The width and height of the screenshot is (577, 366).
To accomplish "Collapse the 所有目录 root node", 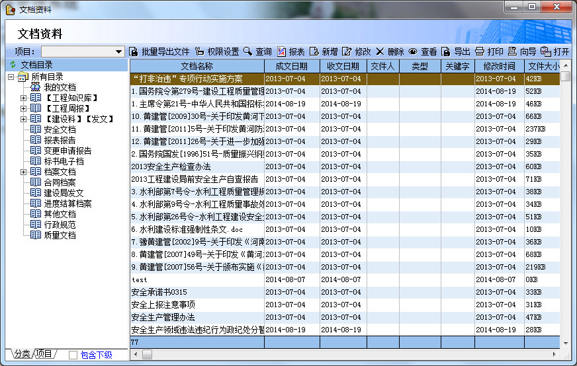I will (11, 77).
